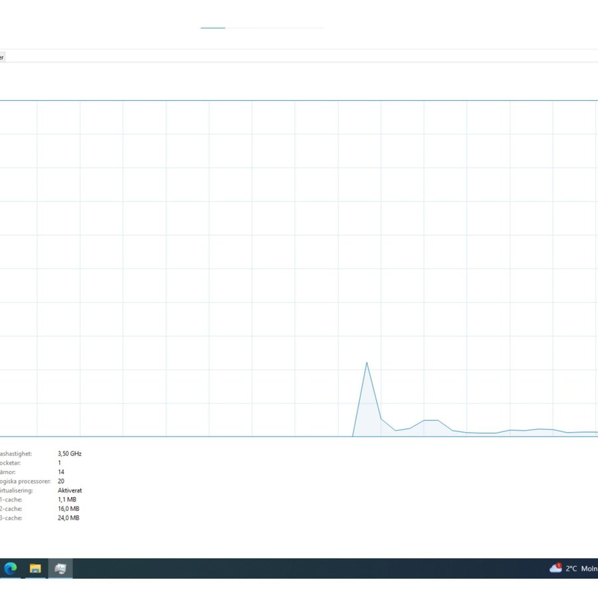This screenshot has width=598, height=598.
Task: Select the L3 cache value 24,0 MB
Action: [68, 518]
